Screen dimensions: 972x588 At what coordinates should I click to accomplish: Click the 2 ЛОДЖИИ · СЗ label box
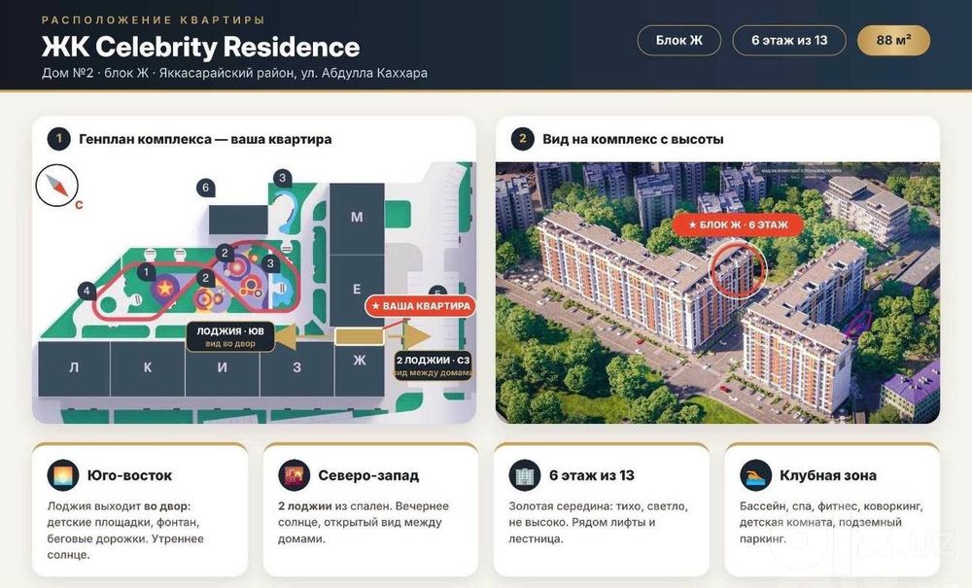(434, 365)
